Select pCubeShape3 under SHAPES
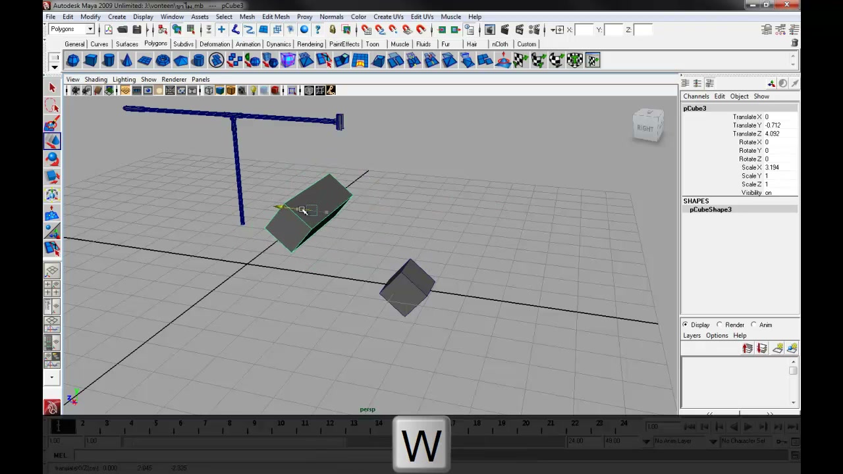Screen dimensions: 843x474 pyautogui.click(x=710, y=209)
